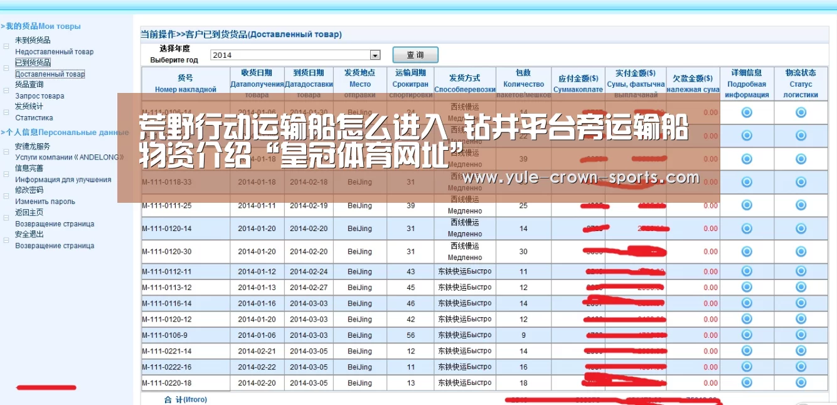837x405 pixels.
Task: Open detail info icon for M-111-0222-16
Action: click(747, 367)
